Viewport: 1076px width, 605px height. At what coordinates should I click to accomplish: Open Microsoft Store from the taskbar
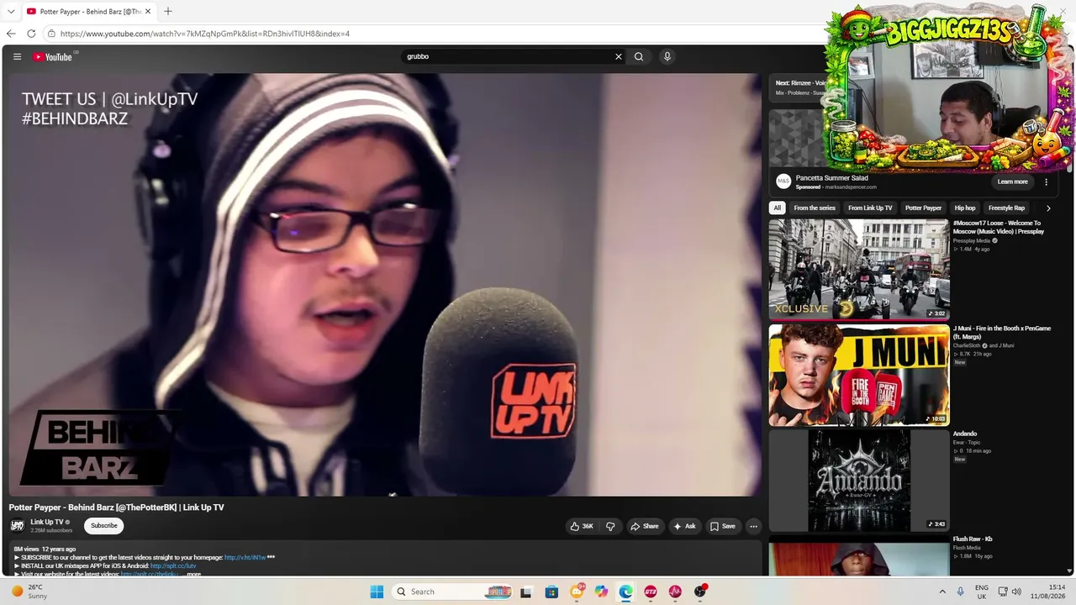551,592
